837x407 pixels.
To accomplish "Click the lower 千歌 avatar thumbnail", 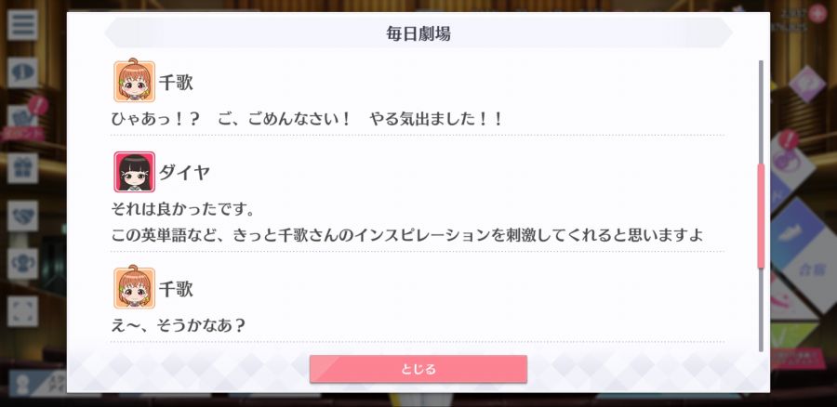I will (x=135, y=288).
